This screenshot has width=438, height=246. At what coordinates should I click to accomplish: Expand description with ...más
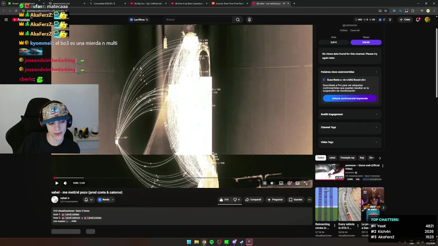pos(73,221)
